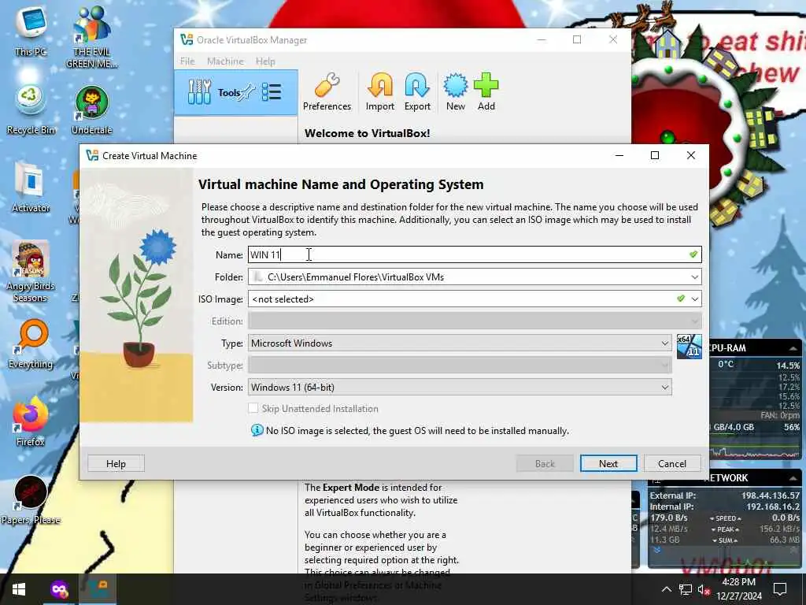Open THE EVIL GREEN ME desktop shortcut
This screenshot has width=806, height=605.
[92, 36]
